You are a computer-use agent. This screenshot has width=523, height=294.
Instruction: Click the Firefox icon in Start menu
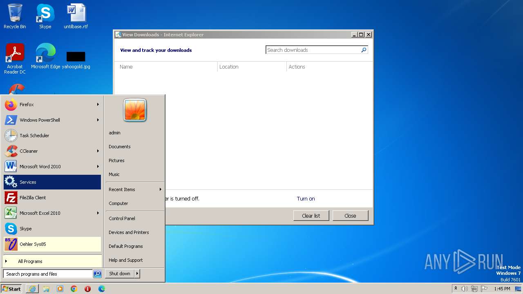point(11,105)
